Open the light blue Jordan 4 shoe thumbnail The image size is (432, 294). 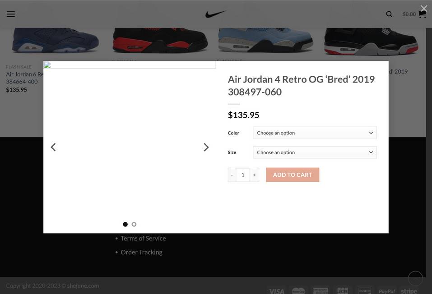tap(265, 41)
